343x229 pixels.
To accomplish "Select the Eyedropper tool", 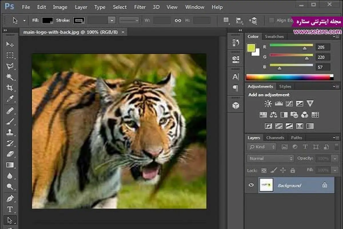I will [10, 99].
